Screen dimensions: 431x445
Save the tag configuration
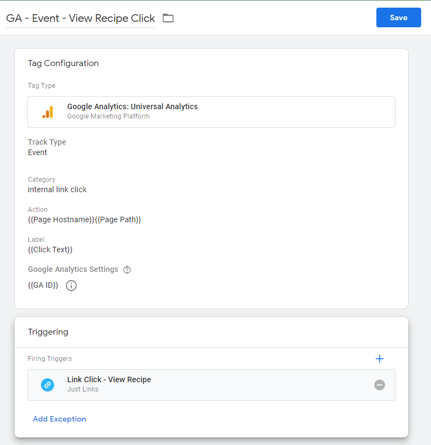point(398,17)
